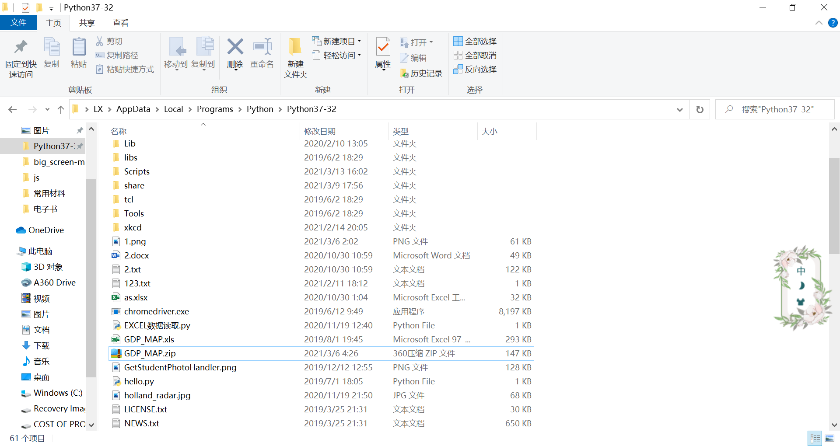Open 历史记录 (History) in the ribbon
Viewport: 840px width, 446px height.
[421, 73]
